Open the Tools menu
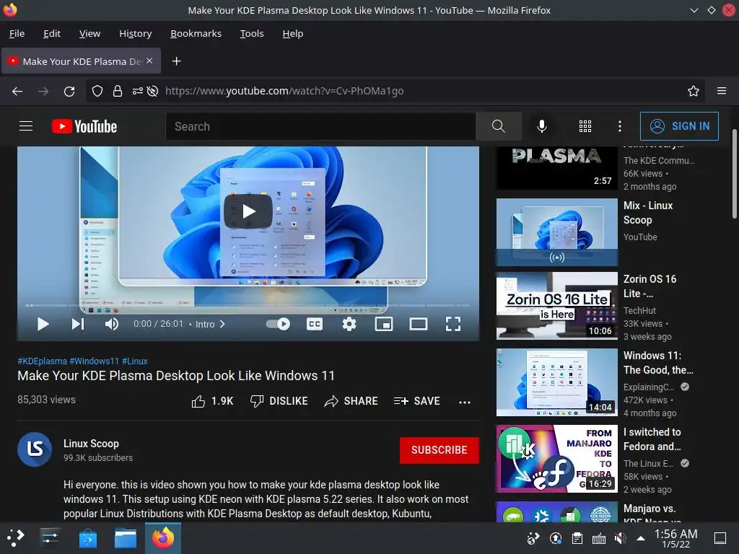The image size is (739, 554). click(252, 33)
